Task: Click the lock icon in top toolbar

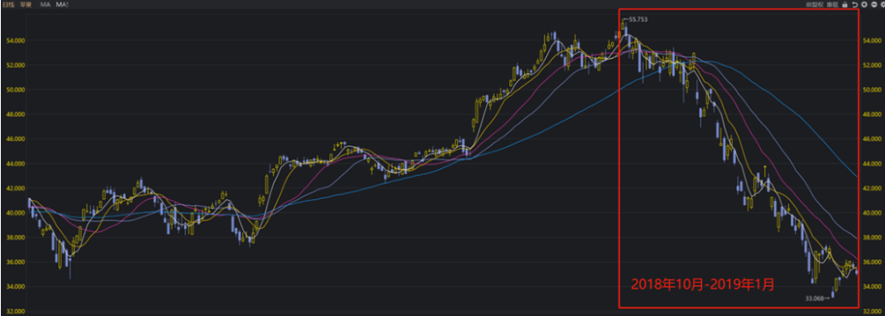Action: pos(845,4)
